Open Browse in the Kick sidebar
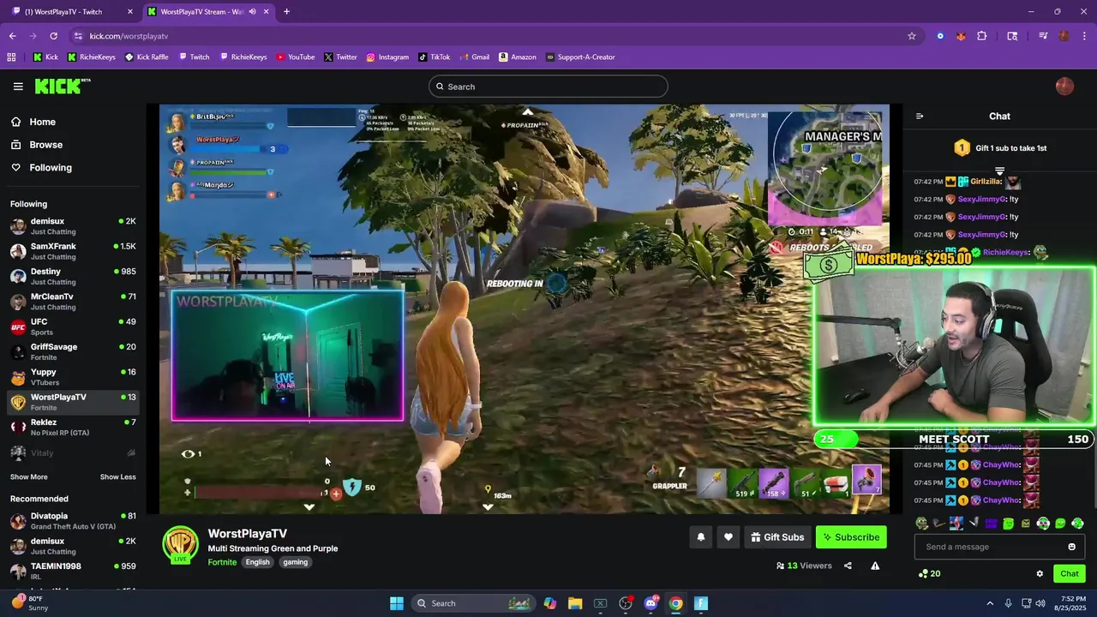This screenshot has height=617, width=1097. pyautogui.click(x=37, y=145)
